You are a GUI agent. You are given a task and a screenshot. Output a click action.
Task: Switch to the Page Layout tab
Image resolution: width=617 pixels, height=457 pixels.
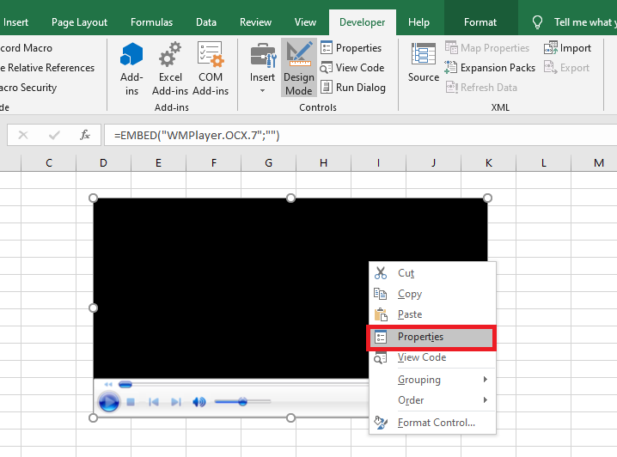79,22
